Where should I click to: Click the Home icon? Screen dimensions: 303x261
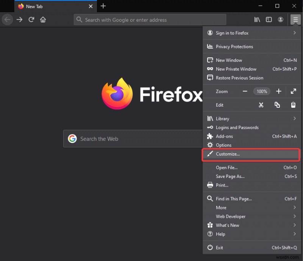[x=43, y=19]
